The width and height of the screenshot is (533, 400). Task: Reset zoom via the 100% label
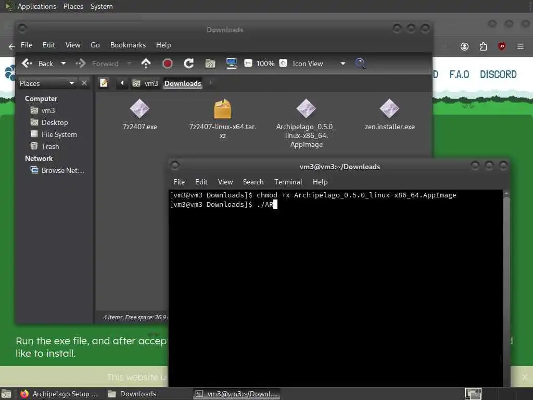tap(265, 64)
